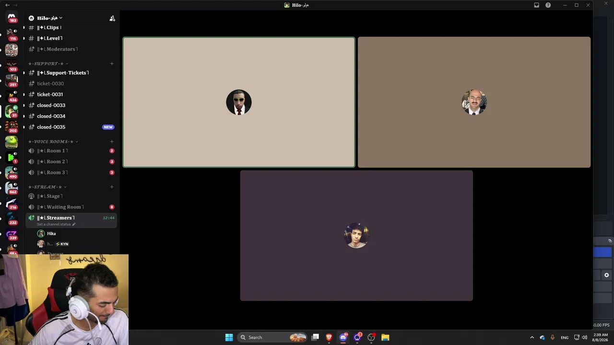614x345 pixels.
Task: Open Windows Start menu
Action: point(229,337)
